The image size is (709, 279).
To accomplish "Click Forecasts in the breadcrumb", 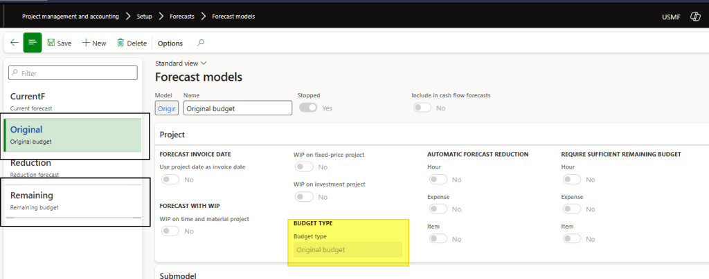I will [183, 16].
